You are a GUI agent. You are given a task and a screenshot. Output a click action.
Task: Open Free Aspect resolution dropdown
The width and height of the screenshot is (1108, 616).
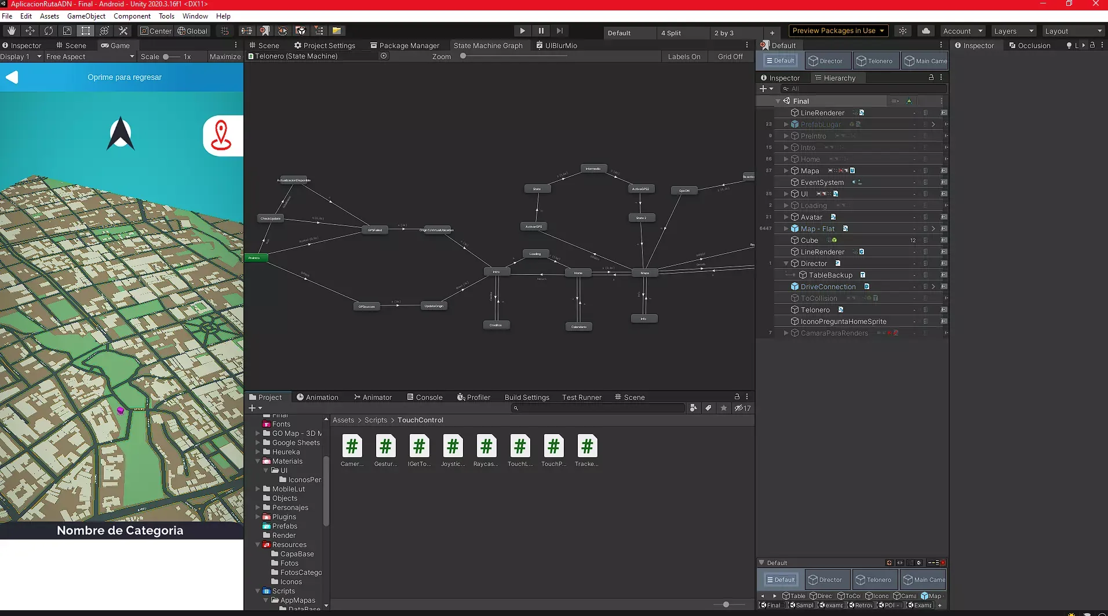tap(90, 56)
